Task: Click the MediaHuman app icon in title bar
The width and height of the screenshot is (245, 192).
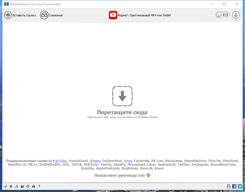Action: (x=6, y=4)
